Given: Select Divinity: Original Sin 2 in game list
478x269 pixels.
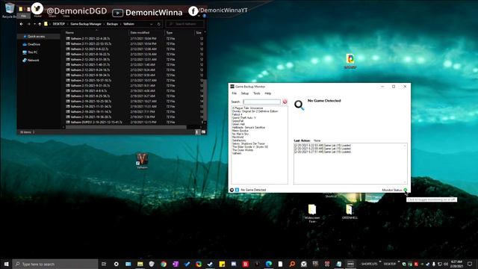Looking at the screenshot, I should 255,111.
